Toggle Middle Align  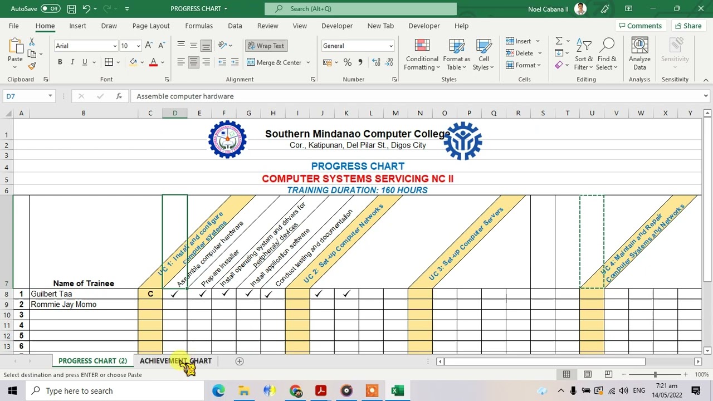(x=193, y=46)
